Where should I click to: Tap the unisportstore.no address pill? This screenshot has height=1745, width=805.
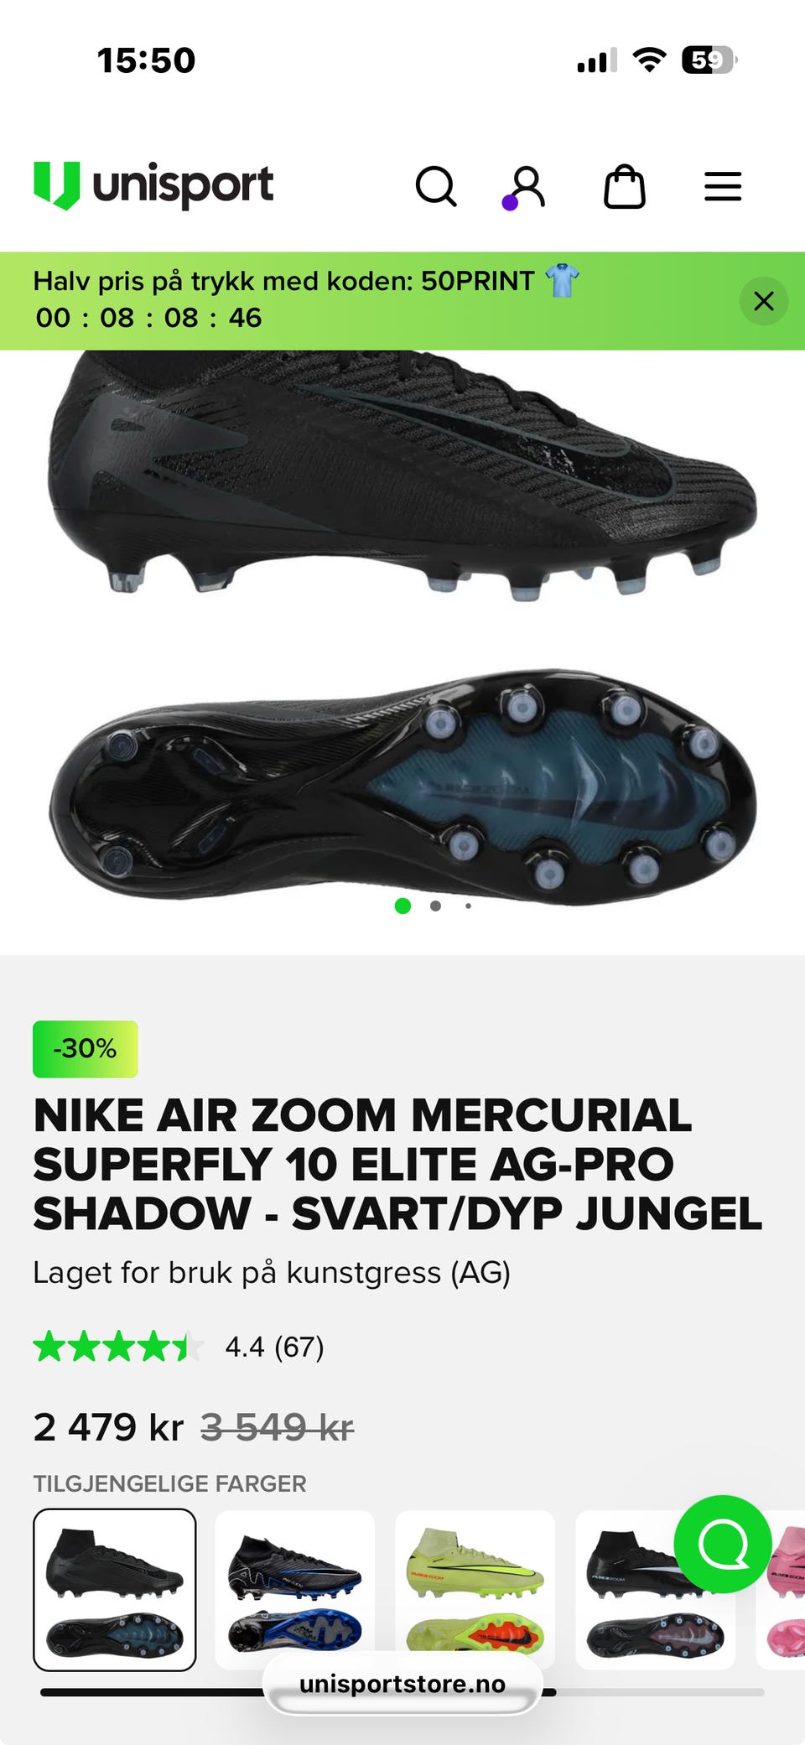point(402,1684)
